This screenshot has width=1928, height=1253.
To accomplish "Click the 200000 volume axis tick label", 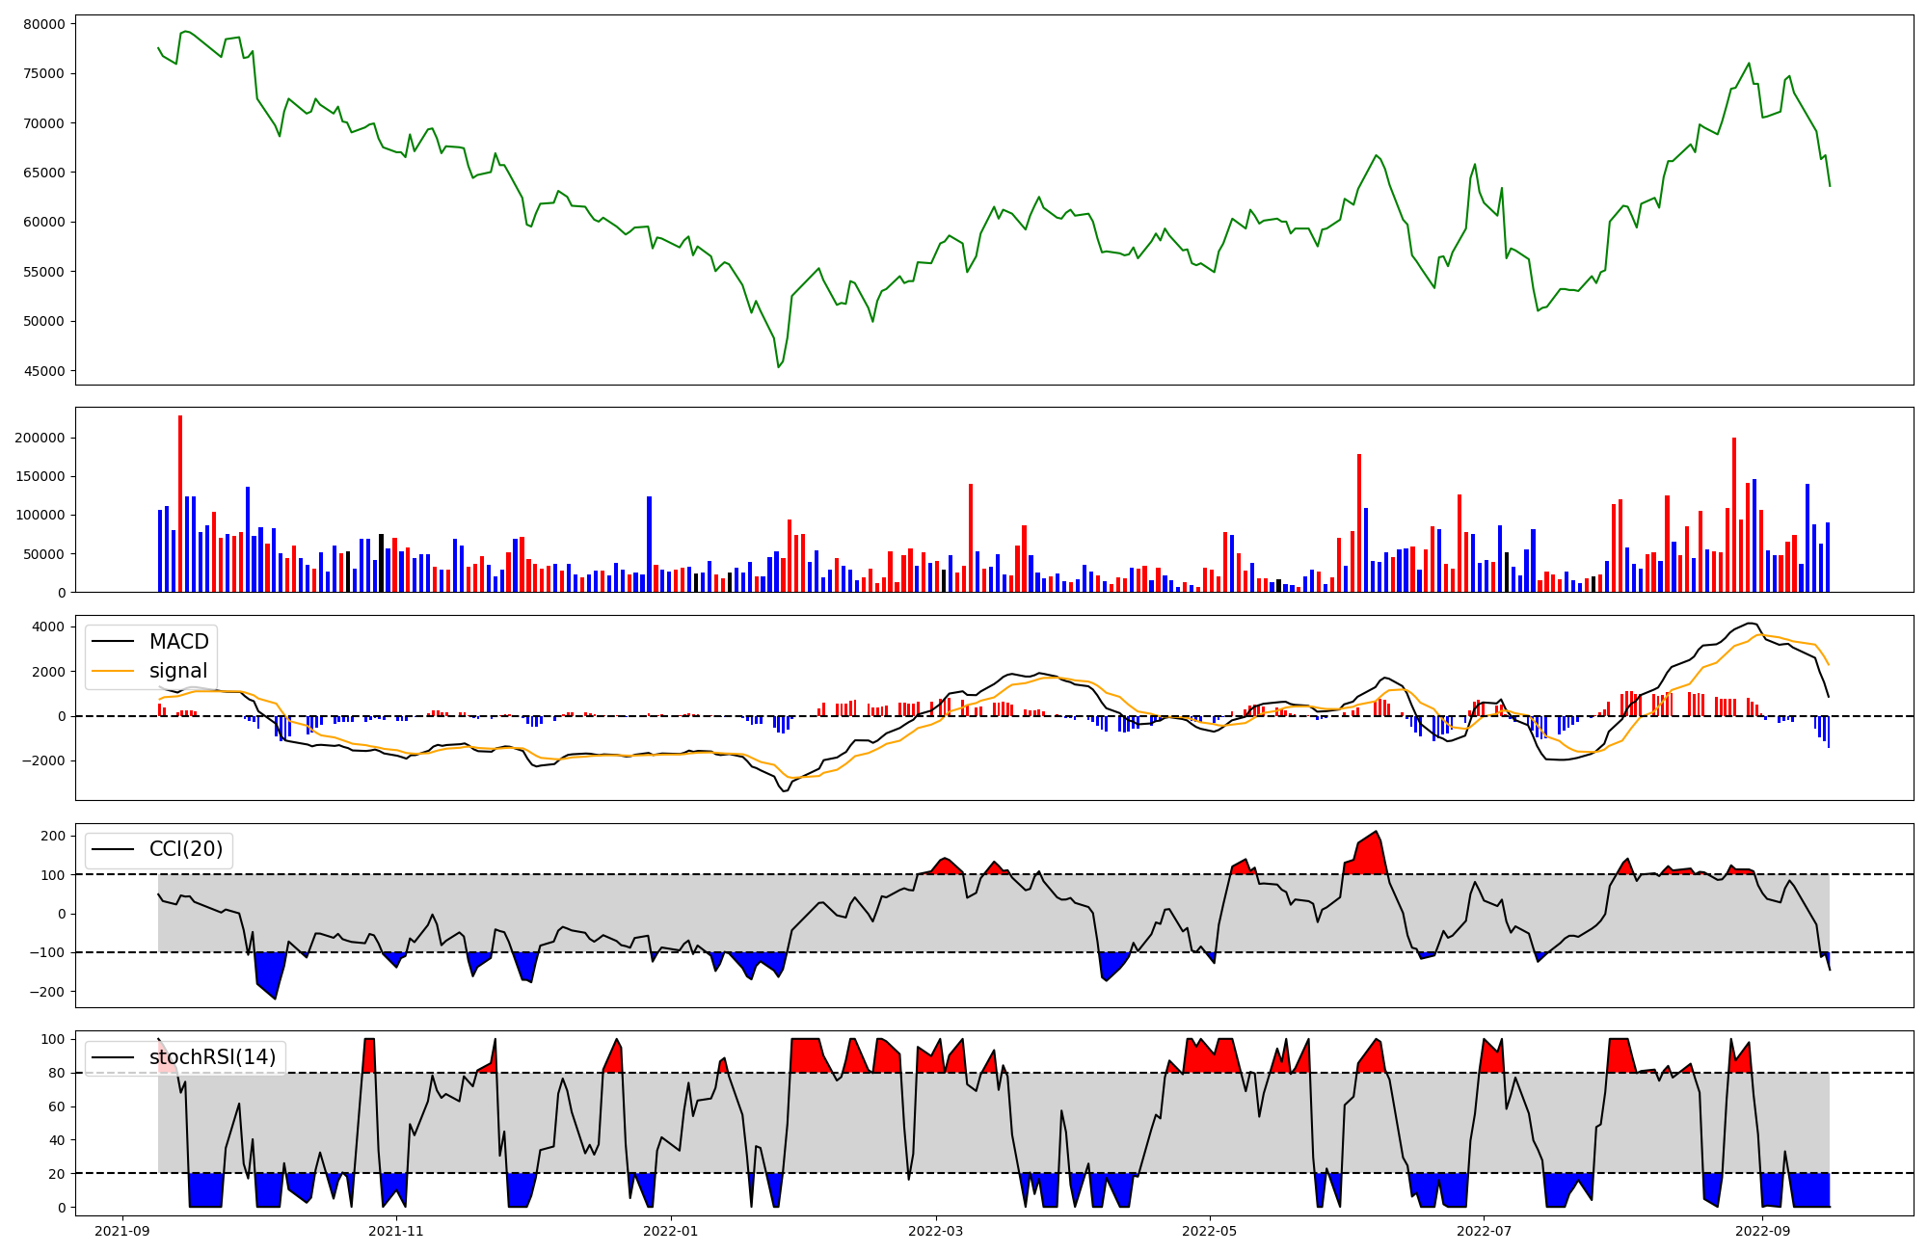I will tap(40, 438).
